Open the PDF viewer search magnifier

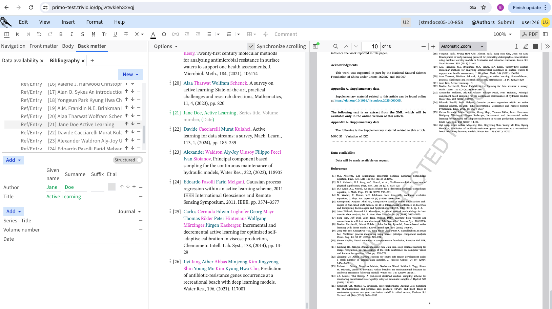pos(335,46)
